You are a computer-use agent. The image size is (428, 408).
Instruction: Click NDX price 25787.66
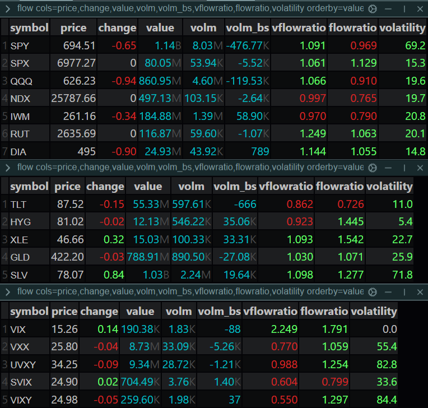point(73,98)
